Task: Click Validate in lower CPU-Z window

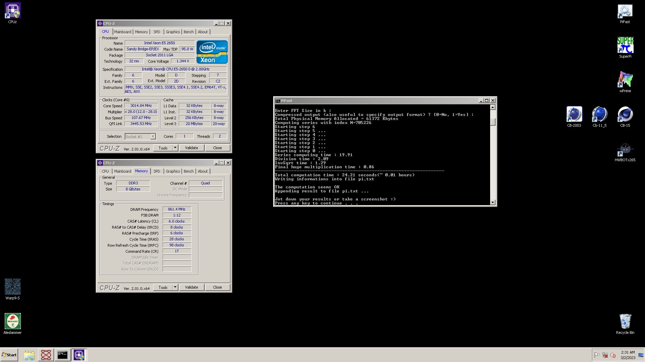Action: [x=191, y=287]
